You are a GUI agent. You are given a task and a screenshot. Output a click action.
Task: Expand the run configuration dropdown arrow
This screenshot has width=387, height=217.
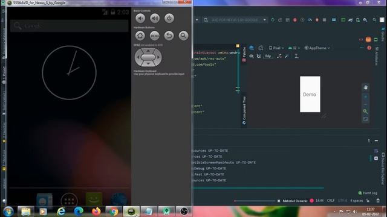pos(197,20)
